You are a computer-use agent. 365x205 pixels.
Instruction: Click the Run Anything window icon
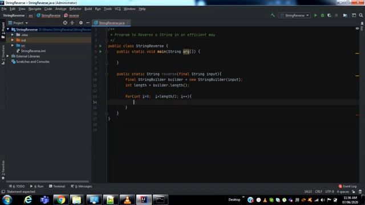(354, 15)
